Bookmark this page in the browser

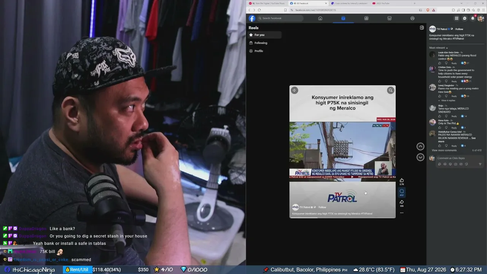click(285, 10)
